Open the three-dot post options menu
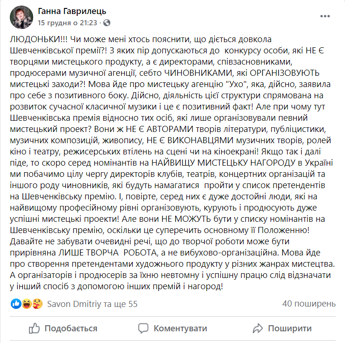This screenshot has height=343, width=345. pos(325,16)
